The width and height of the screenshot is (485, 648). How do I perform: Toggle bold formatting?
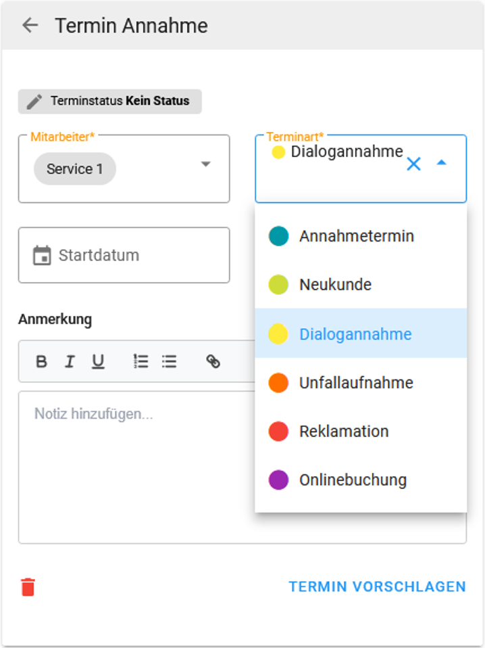click(x=41, y=362)
